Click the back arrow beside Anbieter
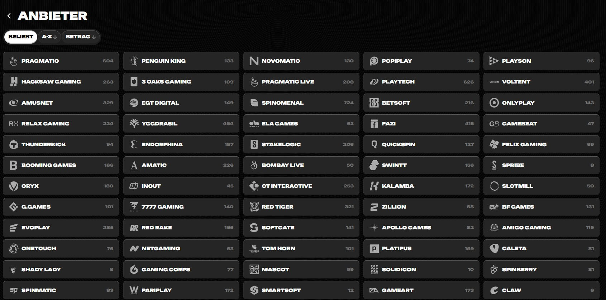This screenshot has width=606, height=300. tap(9, 16)
